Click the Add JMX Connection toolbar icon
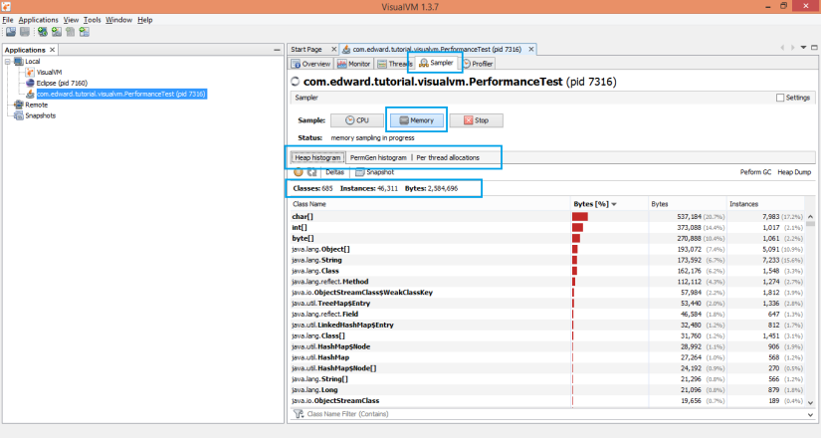Viewport: 821px width, 438px height. [x=57, y=31]
